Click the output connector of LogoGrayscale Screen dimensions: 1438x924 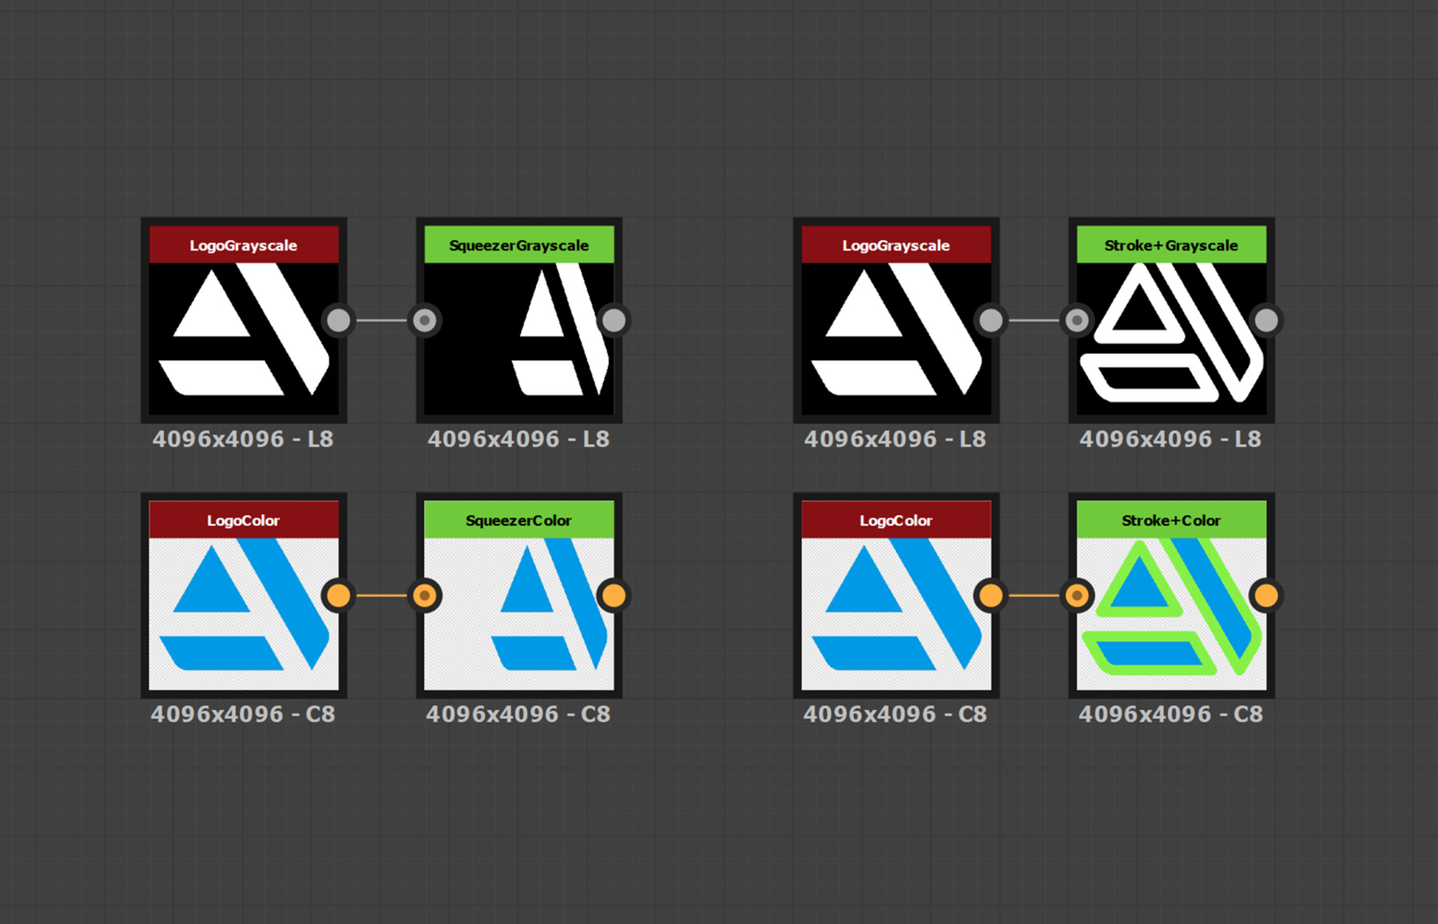tap(339, 319)
